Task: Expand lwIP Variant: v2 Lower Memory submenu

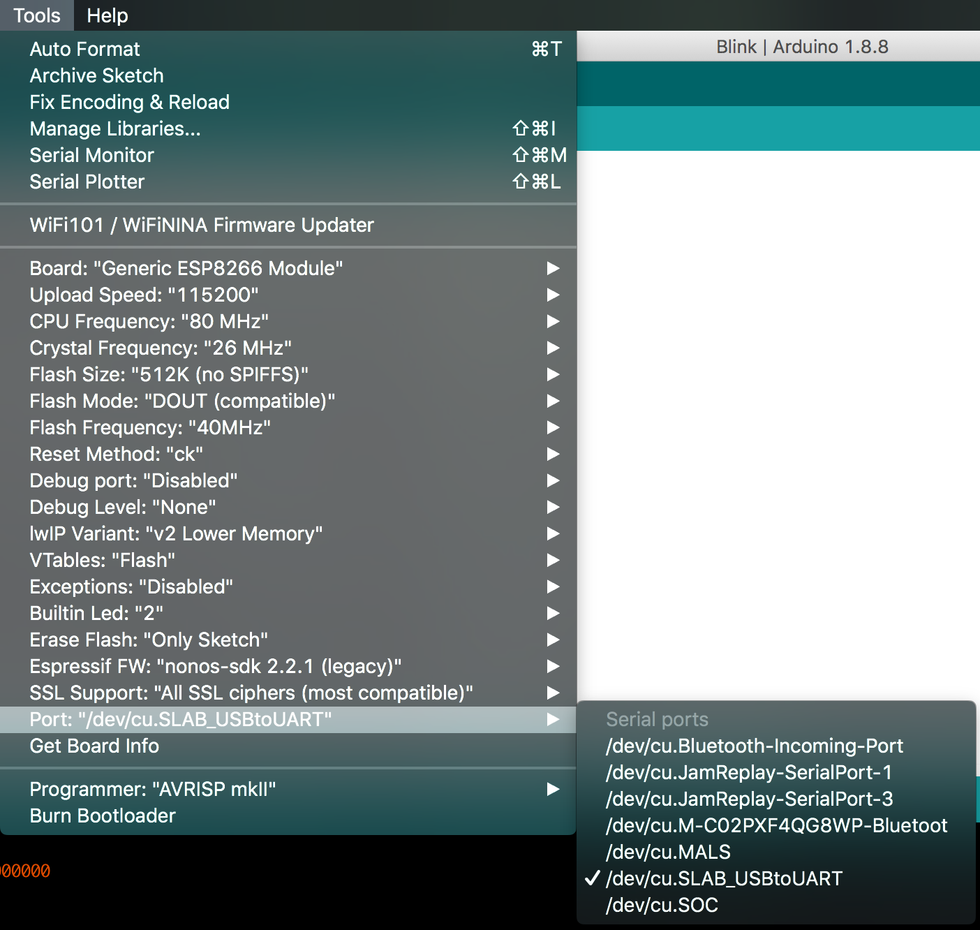Action: [288, 533]
